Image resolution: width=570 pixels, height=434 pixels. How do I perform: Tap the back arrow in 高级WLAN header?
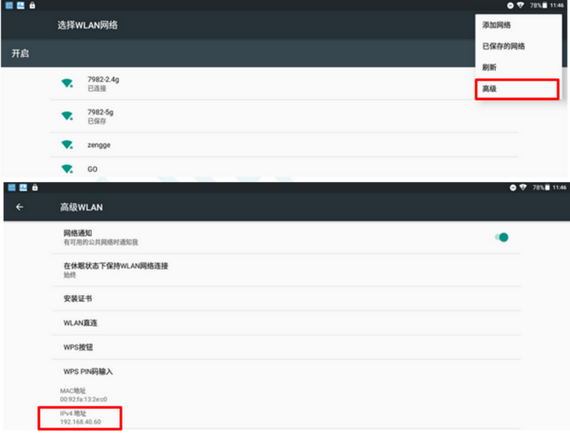(20, 207)
